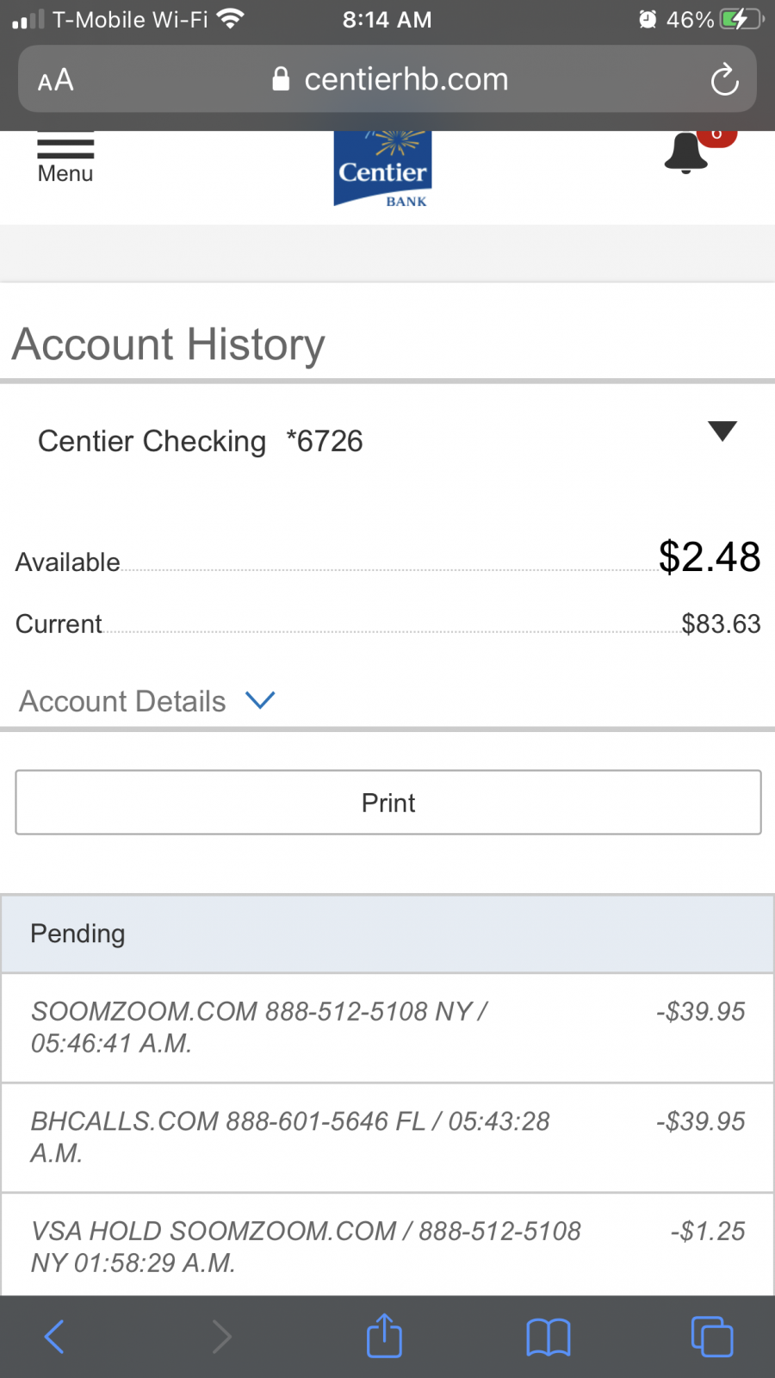The width and height of the screenshot is (775, 1378).
Task: Tap the Centier Bank logo
Action: click(382, 170)
